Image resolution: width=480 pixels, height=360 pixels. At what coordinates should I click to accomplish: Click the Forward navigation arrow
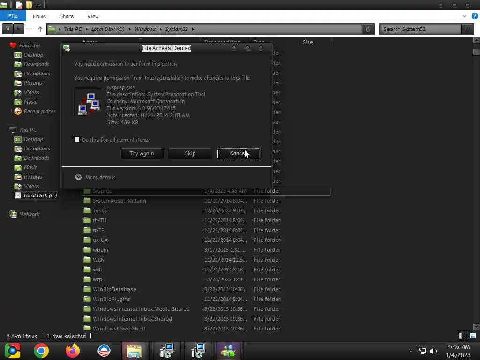pos(19,29)
